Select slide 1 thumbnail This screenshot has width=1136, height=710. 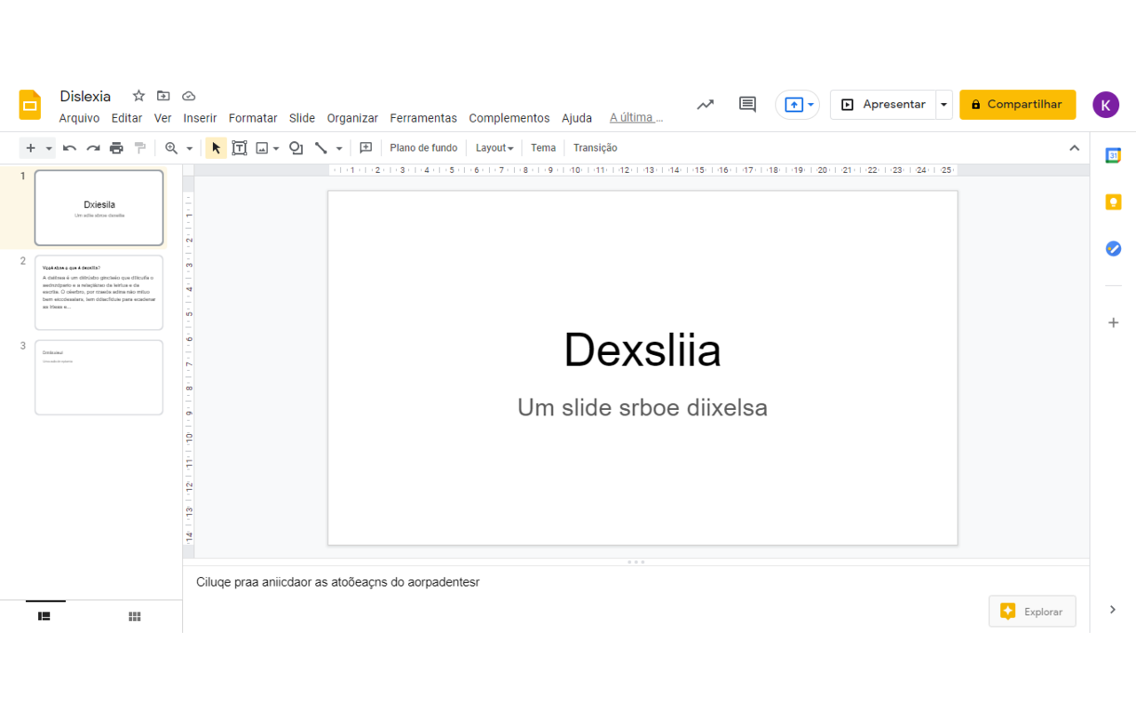point(99,208)
